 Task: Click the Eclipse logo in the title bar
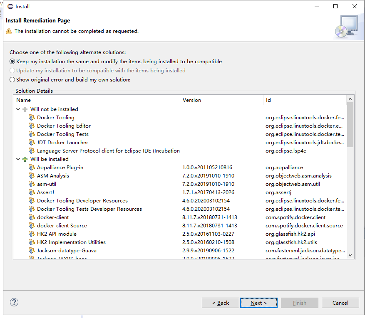click(10, 7)
